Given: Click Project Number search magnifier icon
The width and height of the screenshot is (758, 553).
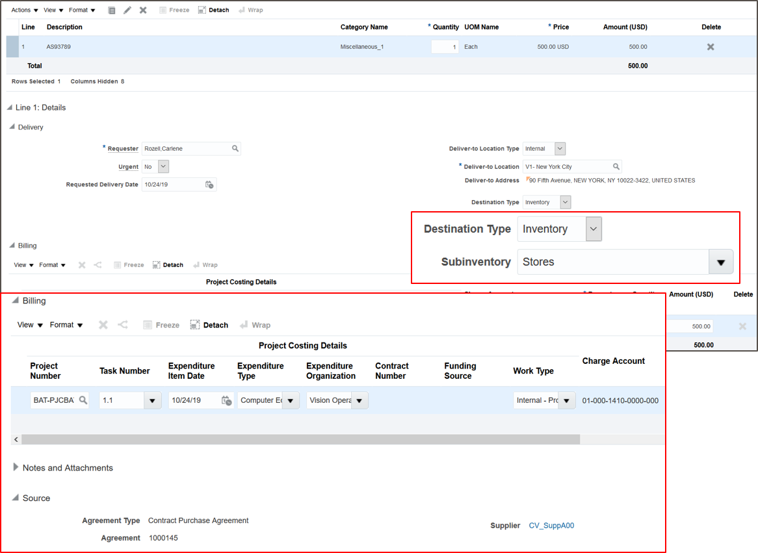Looking at the screenshot, I should [x=83, y=400].
